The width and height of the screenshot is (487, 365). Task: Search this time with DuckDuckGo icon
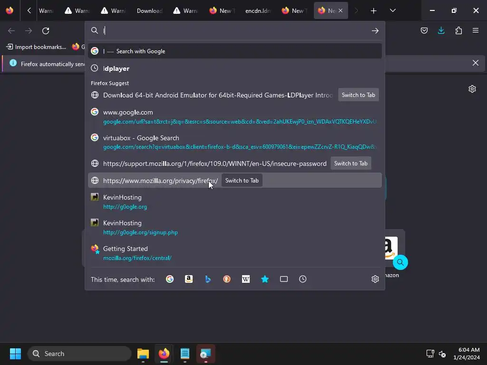tap(227, 279)
